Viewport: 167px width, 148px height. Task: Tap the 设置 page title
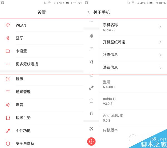coord(42,12)
